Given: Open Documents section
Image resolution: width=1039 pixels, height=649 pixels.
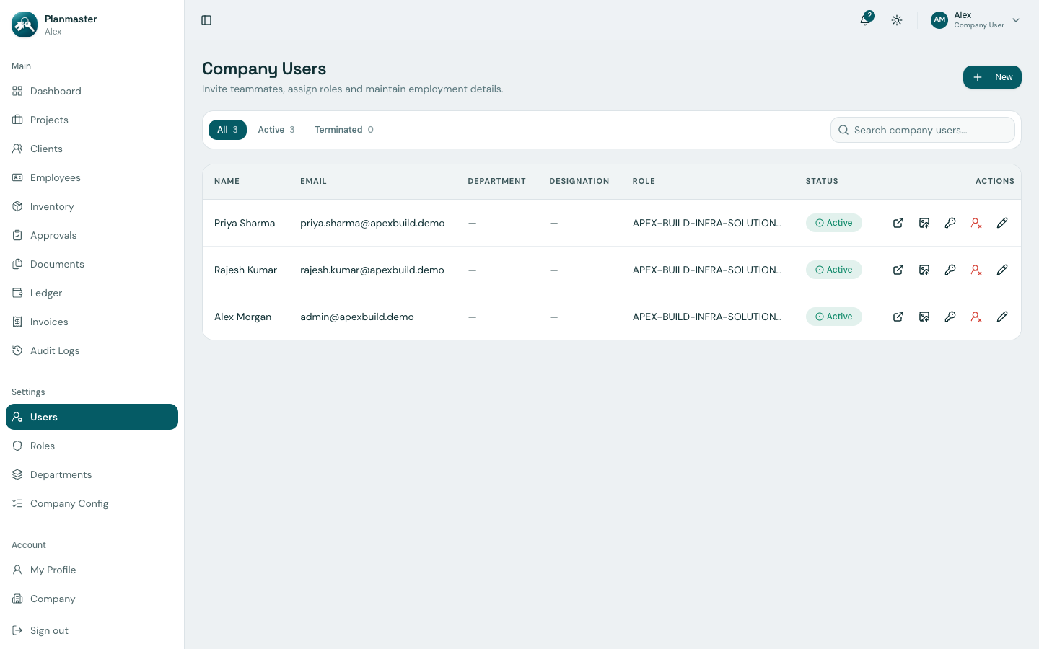Looking at the screenshot, I should tap(92, 264).
